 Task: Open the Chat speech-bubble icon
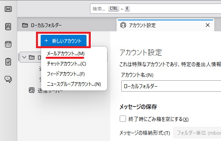(8, 79)
